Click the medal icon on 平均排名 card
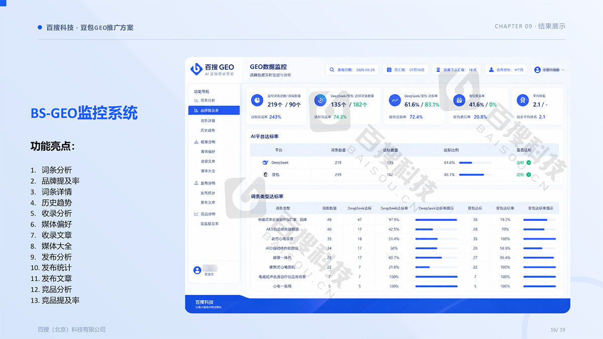 (x=523, y=100)
